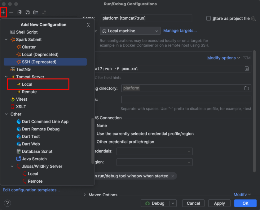Open the Local machine target dropdown
This screenshot has width=260, height=210.
(x=130, y=31)
